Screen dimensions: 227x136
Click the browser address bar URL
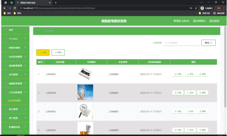point(59,8)
